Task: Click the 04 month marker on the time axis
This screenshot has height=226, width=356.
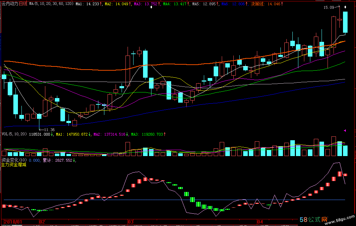Action: 260,222
